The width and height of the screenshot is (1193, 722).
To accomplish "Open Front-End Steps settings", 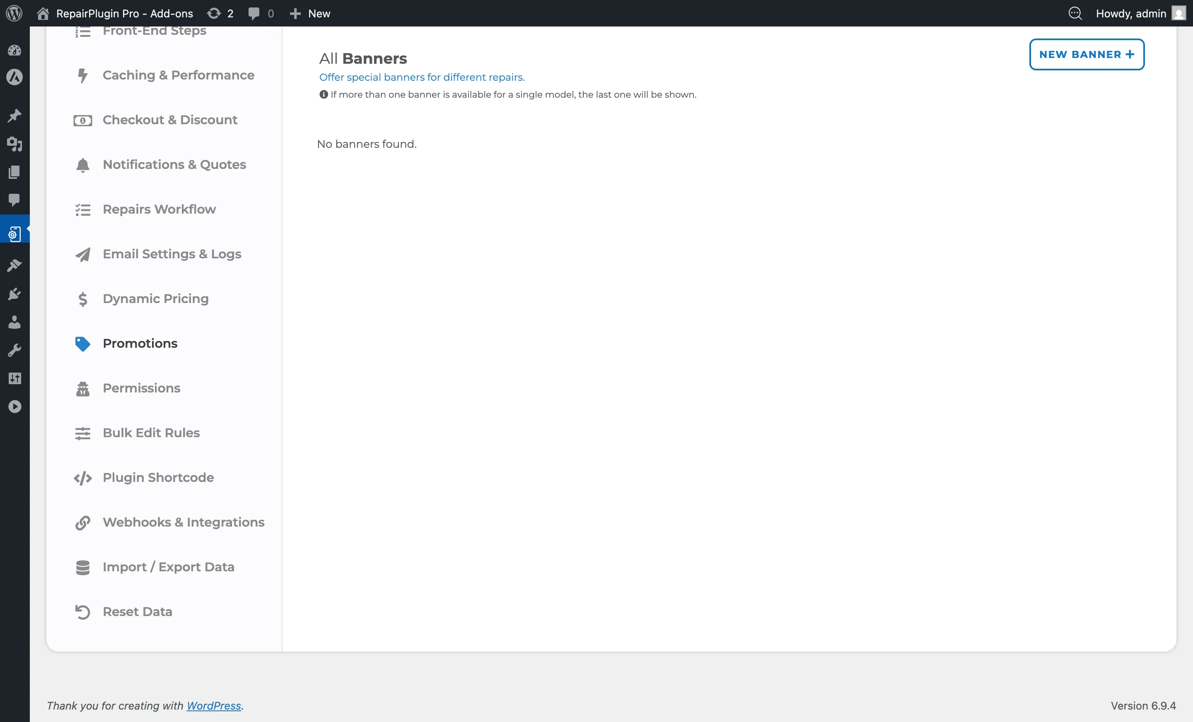I will [154, 31].
